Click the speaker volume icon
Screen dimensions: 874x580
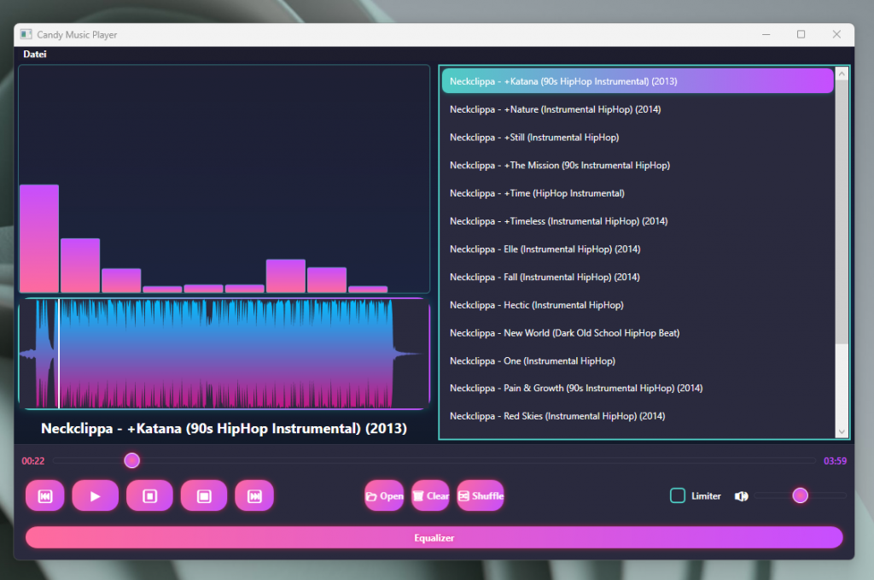[741, 496]
